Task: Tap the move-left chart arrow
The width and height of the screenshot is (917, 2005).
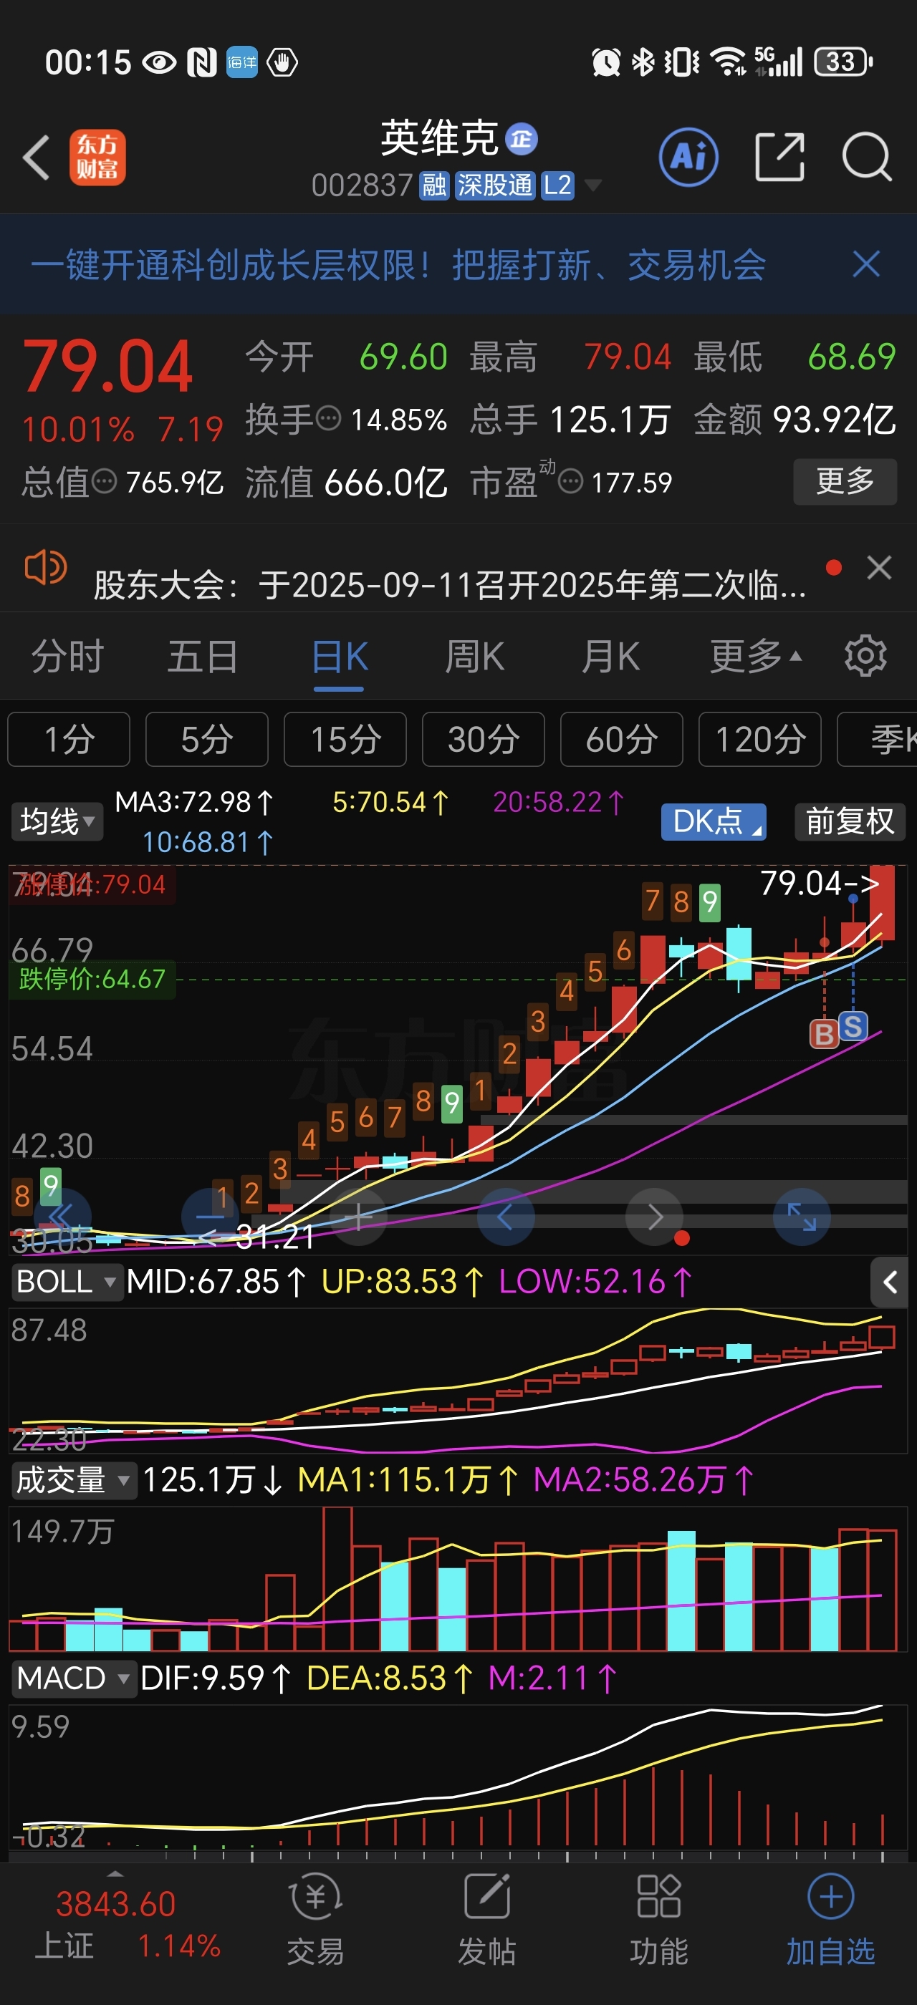Action: click(506, 1217)
